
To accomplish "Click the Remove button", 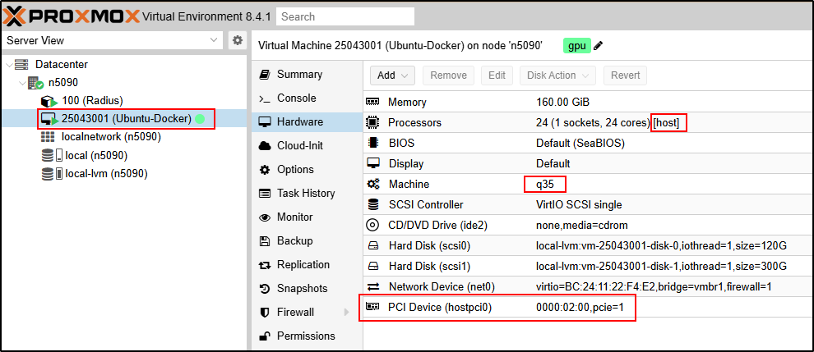I will tap(449, 75).
